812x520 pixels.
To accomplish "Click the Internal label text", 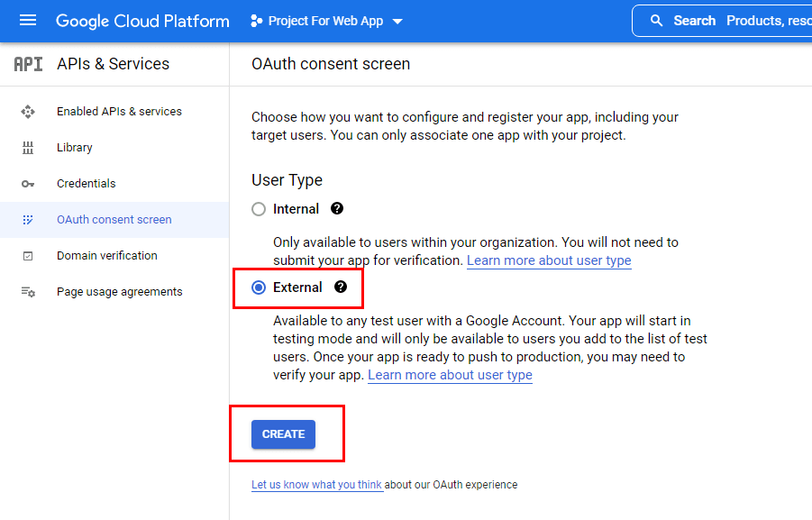I will [x=296, y=209].
